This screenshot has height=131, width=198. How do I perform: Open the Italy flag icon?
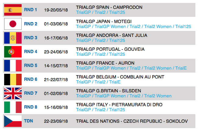pos(13,107)
